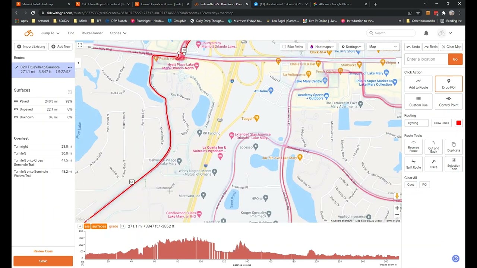Screen dimensions: 477x268
Task: Pick up the Street View pegman
Action: pos(397,196)
